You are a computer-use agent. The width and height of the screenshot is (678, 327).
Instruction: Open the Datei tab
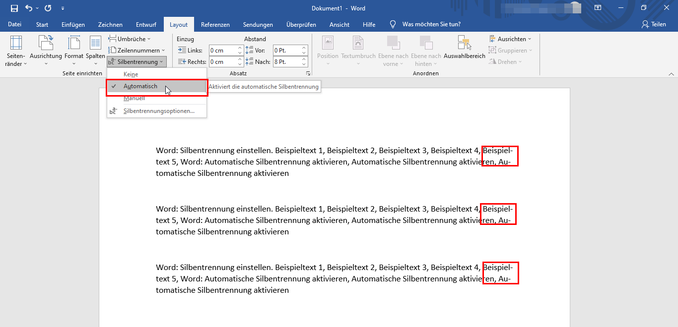tap(14, 24)
